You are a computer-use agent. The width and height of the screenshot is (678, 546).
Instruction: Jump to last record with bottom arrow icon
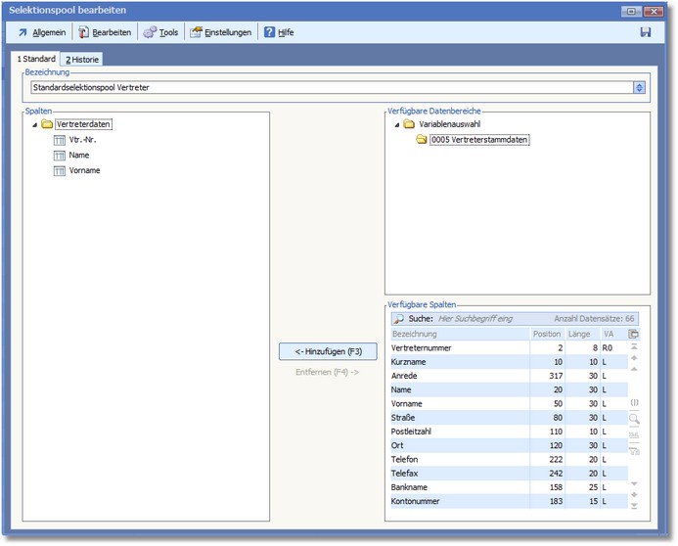pos(634,506)
